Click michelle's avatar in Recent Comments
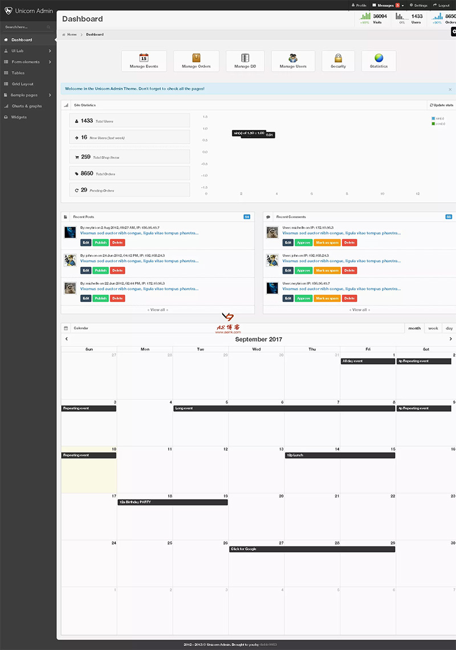Screen dimensions: 456x650 (x=272, y=232)
